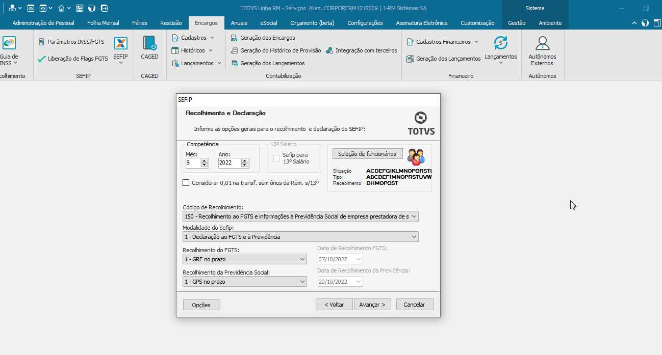Click the globe icon beside the ribbon collapse arrow
This screenshot has width=662, height=355.
(645, 23)
